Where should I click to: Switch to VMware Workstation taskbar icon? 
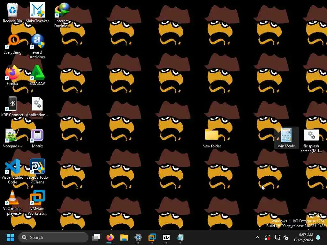point(152,237)
